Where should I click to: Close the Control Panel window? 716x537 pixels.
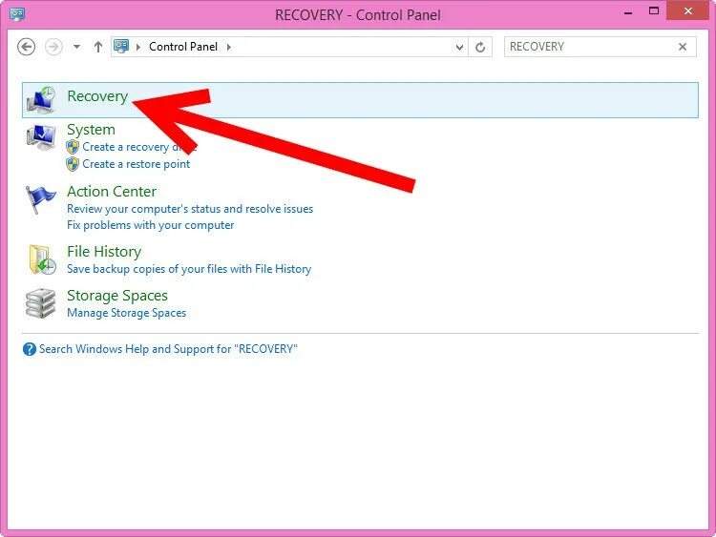tap(687, 10)
